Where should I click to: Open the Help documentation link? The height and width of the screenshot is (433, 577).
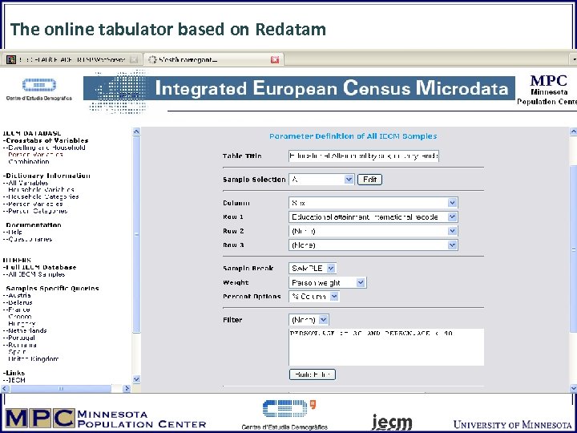13,232
